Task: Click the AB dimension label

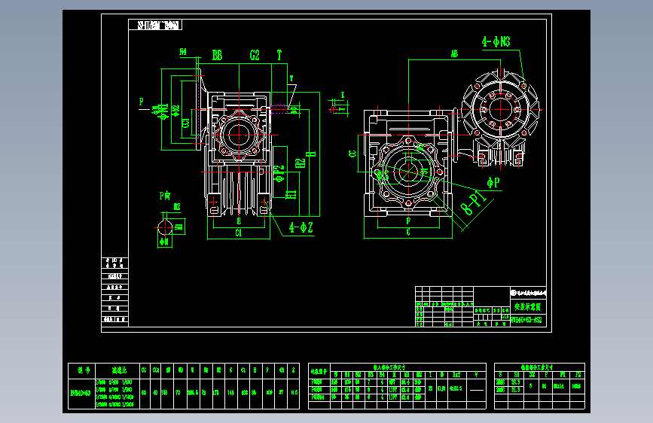Action: (454, 53)
